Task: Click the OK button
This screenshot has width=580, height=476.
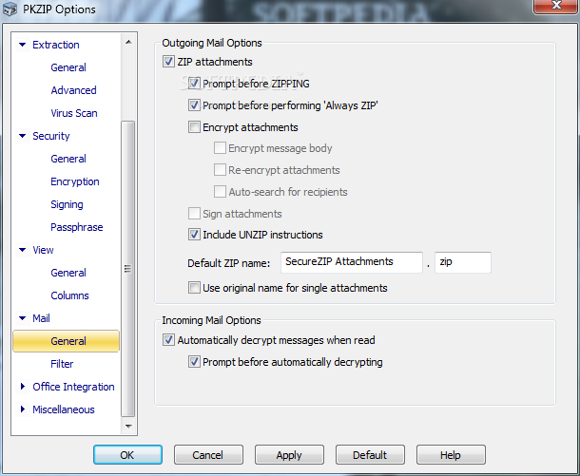Action: click(127, 454)
